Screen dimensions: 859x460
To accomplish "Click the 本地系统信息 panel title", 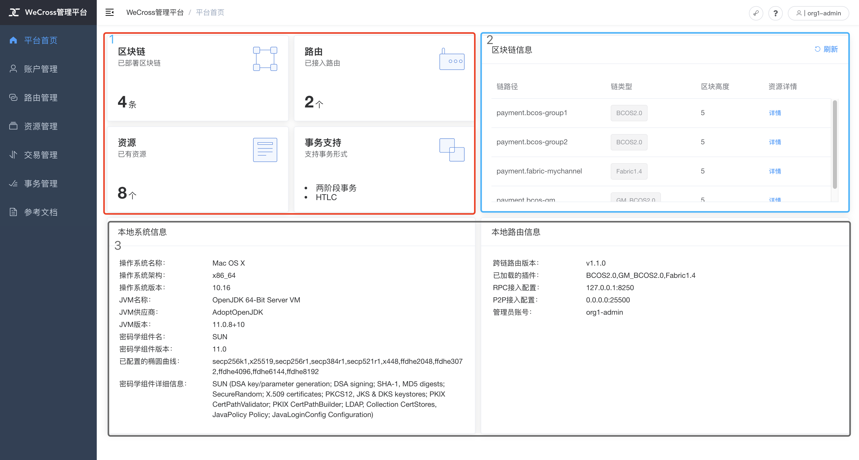I will pos(142,232).
